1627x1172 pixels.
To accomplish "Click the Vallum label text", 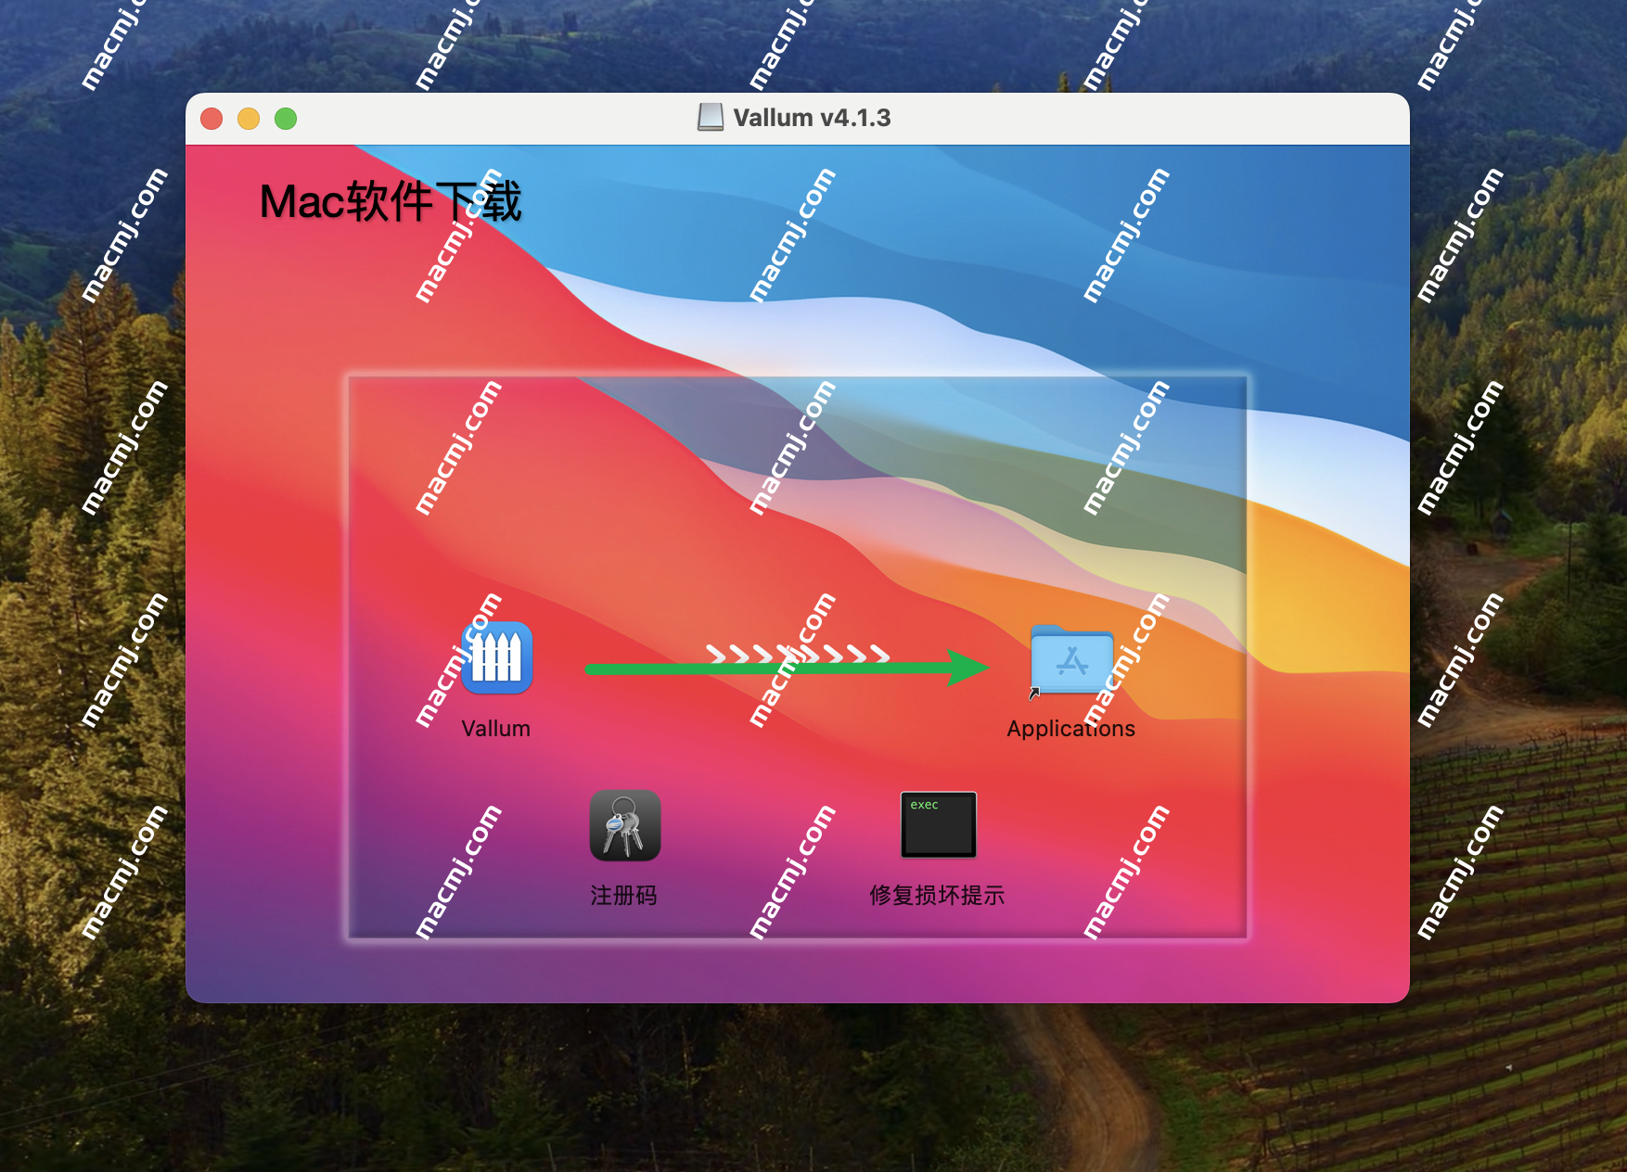I will pos(496,729).
